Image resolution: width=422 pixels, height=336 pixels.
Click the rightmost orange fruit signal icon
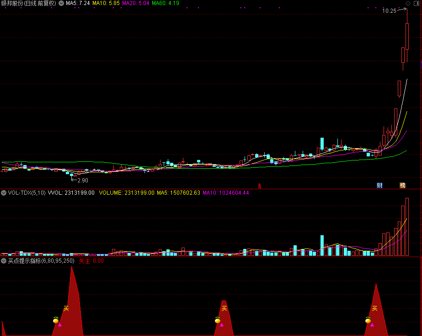point(368,320)
